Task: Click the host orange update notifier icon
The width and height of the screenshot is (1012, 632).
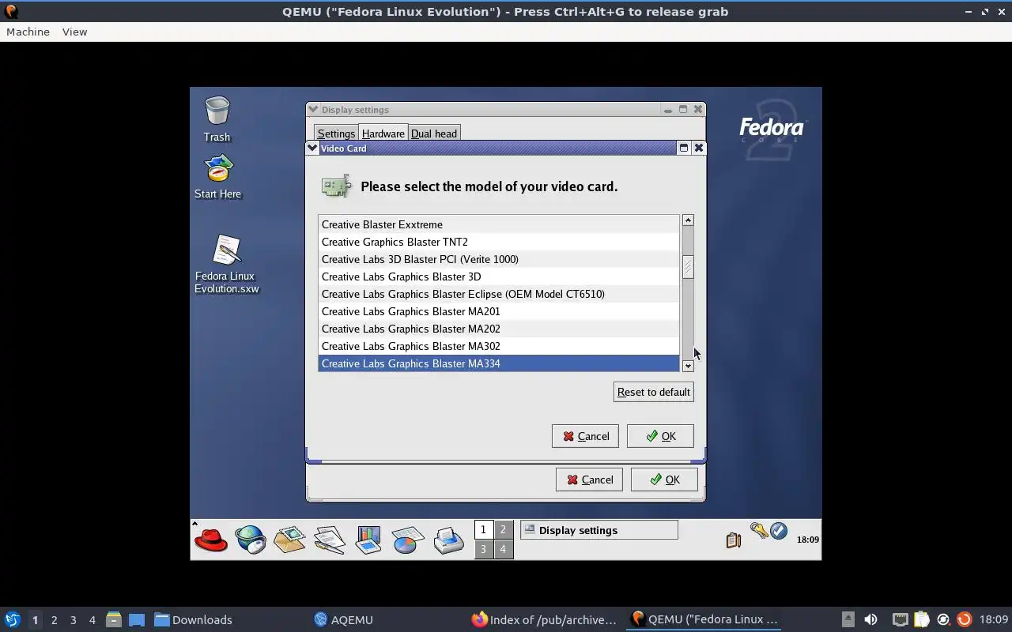Action: 964,619
